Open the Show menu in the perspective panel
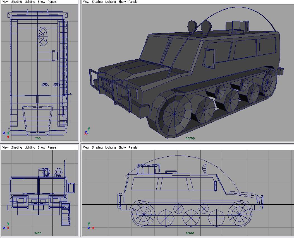 pos(122,2)
